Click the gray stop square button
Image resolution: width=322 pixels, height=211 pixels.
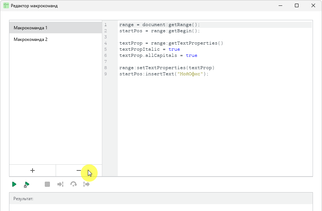pyautogui.click(x=47, y=184)
